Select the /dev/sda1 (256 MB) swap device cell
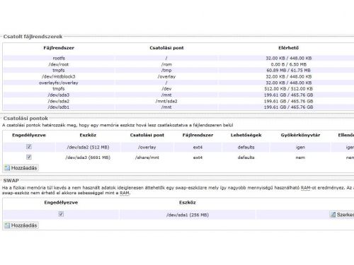Viewport: 354px width, 265px height. tap(188, 215)
